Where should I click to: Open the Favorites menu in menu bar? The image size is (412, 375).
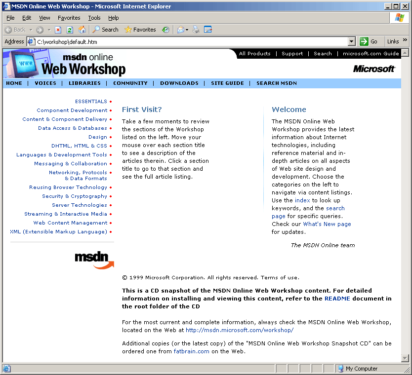coord(69,18)
